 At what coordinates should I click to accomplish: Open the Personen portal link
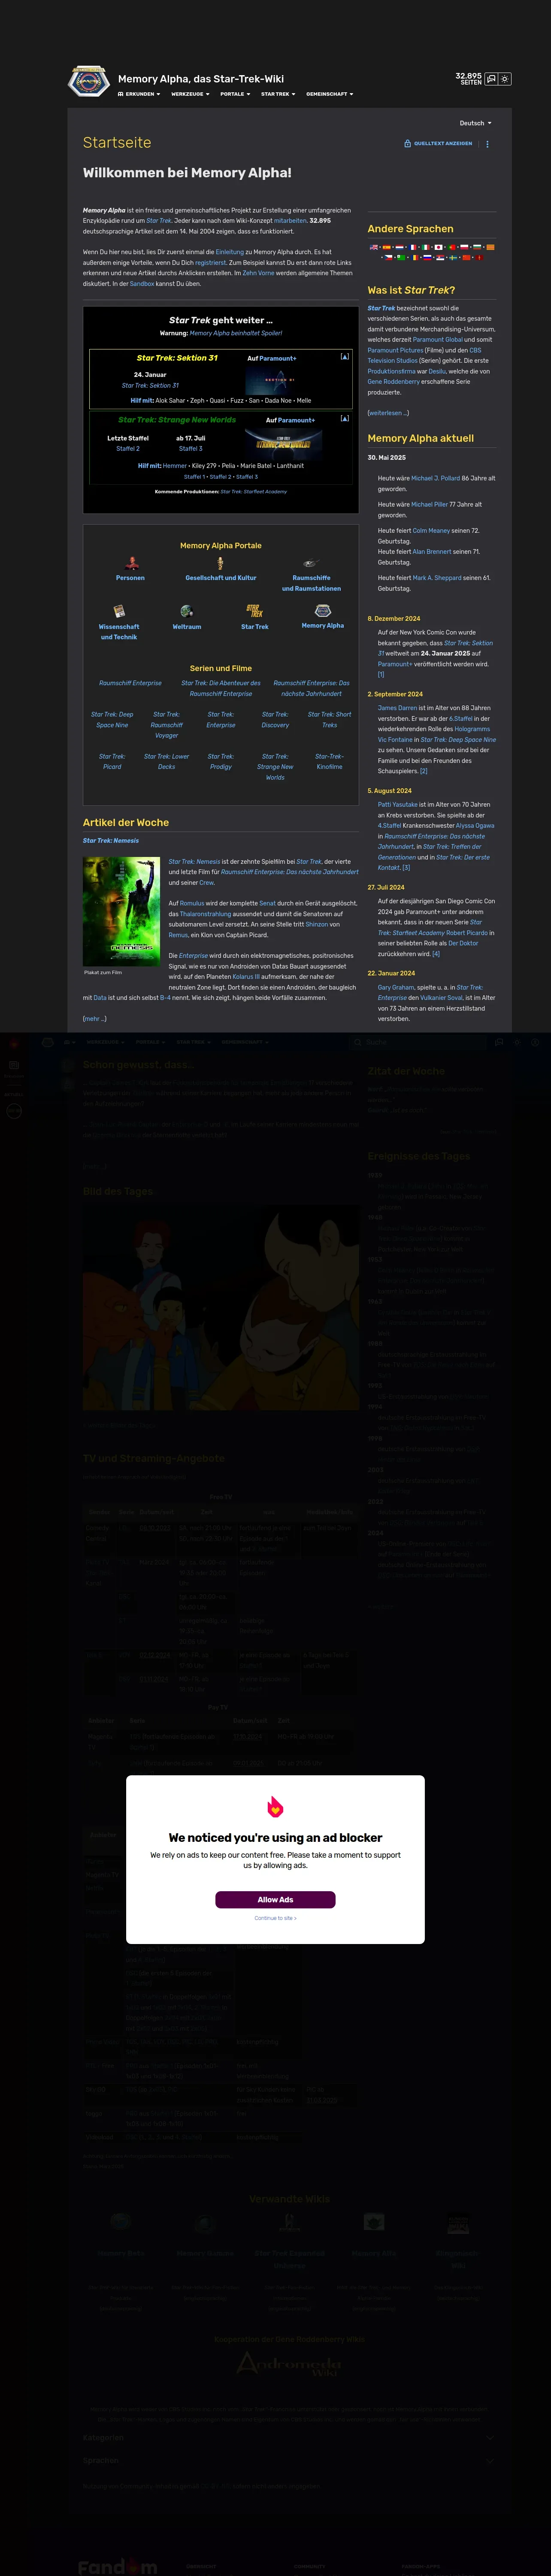click(x=130, y=578)
